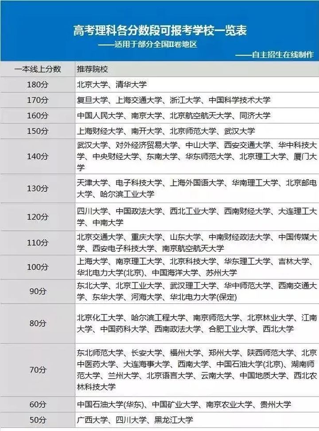Viewport: 319px width, 431px height.
Task: Click the 90分 score cell
Action: (x=37, y=291)
